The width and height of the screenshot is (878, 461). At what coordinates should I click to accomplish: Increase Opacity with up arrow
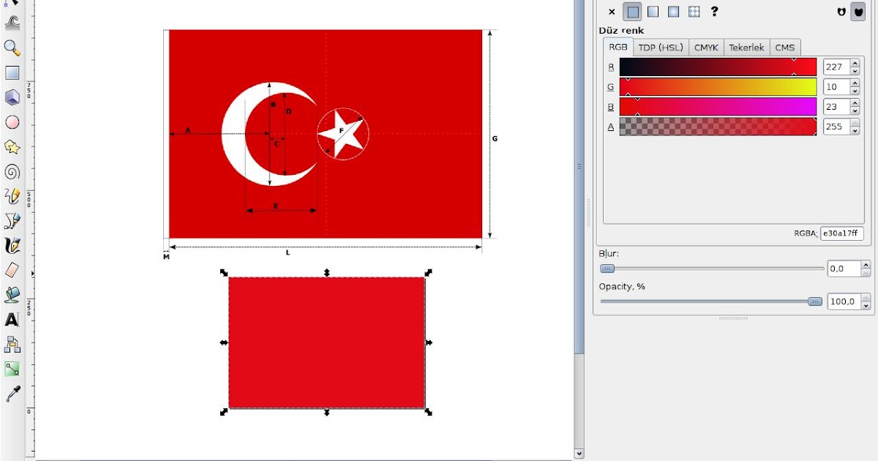pos(866,297)
